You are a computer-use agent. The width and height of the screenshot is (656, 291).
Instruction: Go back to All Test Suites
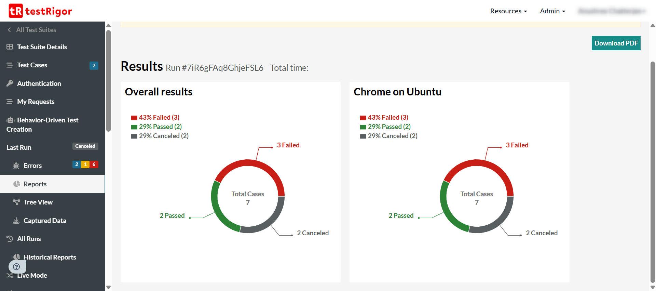pyautogui.click(x=36, y=30)
